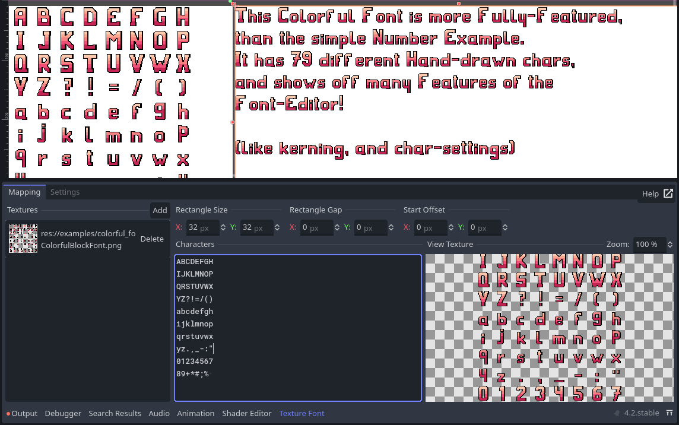This screenshot has width=679, height=425.
Task: Click the res://examples/colorful_fo texture path
Action: coord(88,233)
